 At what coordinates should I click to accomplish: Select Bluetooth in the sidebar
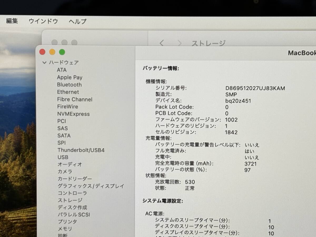[x=69, y=85]
